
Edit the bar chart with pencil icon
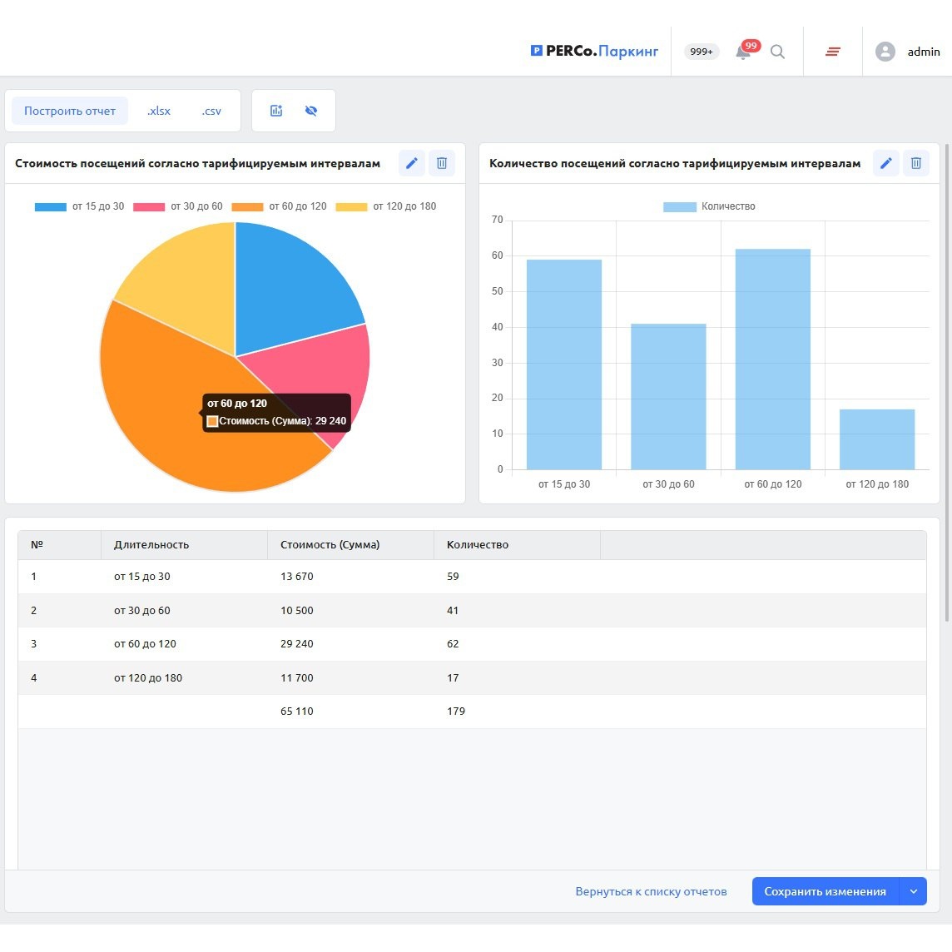[x=885, y=163]
